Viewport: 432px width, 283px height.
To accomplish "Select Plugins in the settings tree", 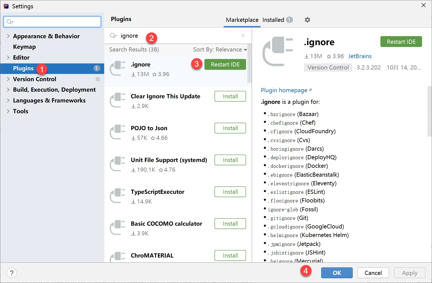I will (52, 68).
